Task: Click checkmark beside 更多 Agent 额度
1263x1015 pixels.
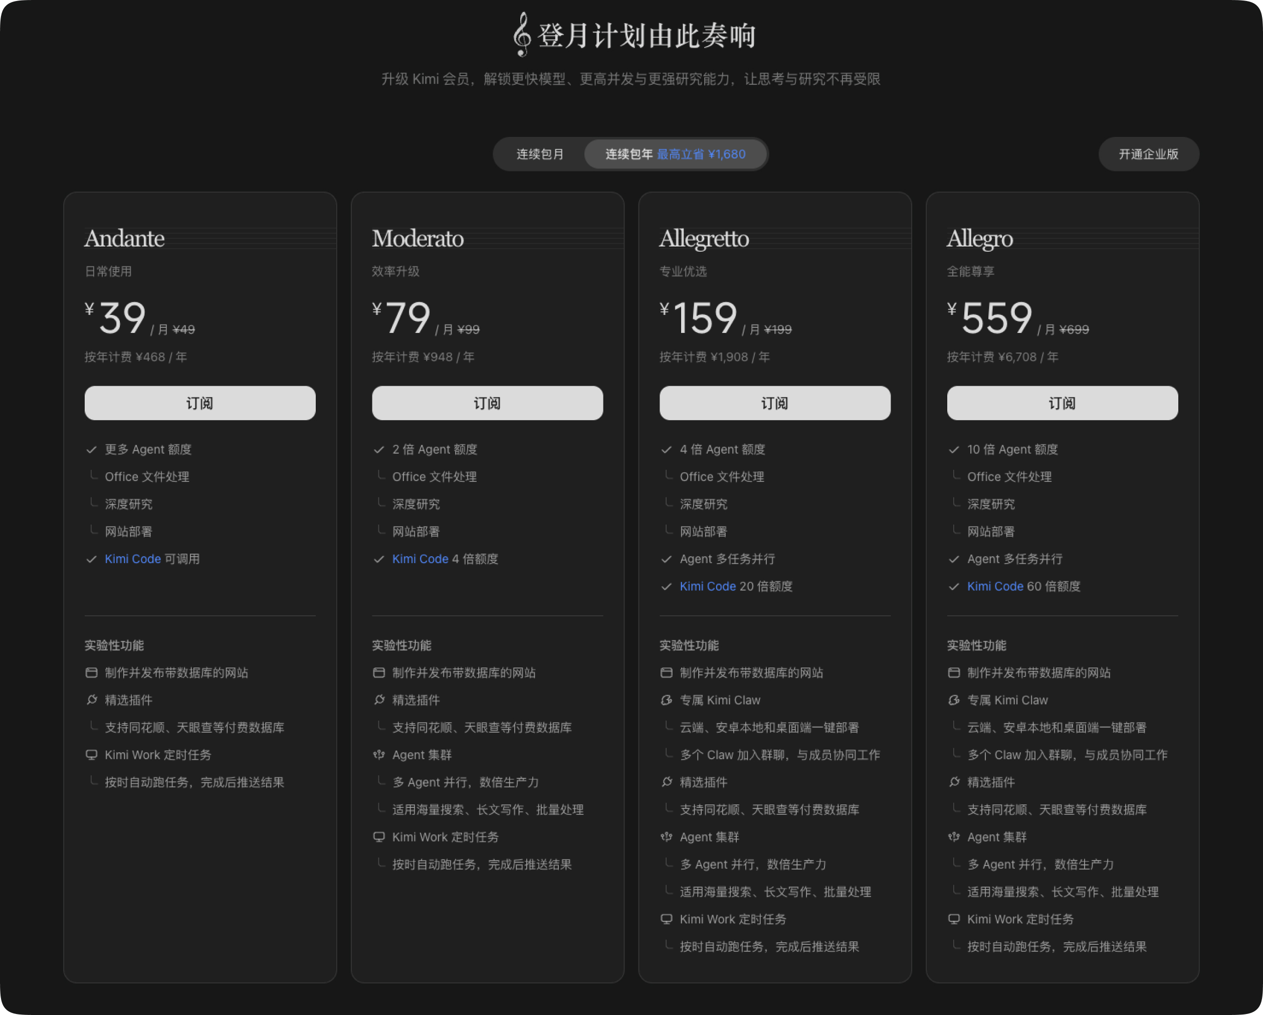Action: [91, 449]
